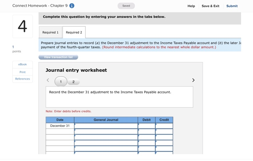
Task: Click General Journal cell for December 31 row
Action: [x=106, y=126]
